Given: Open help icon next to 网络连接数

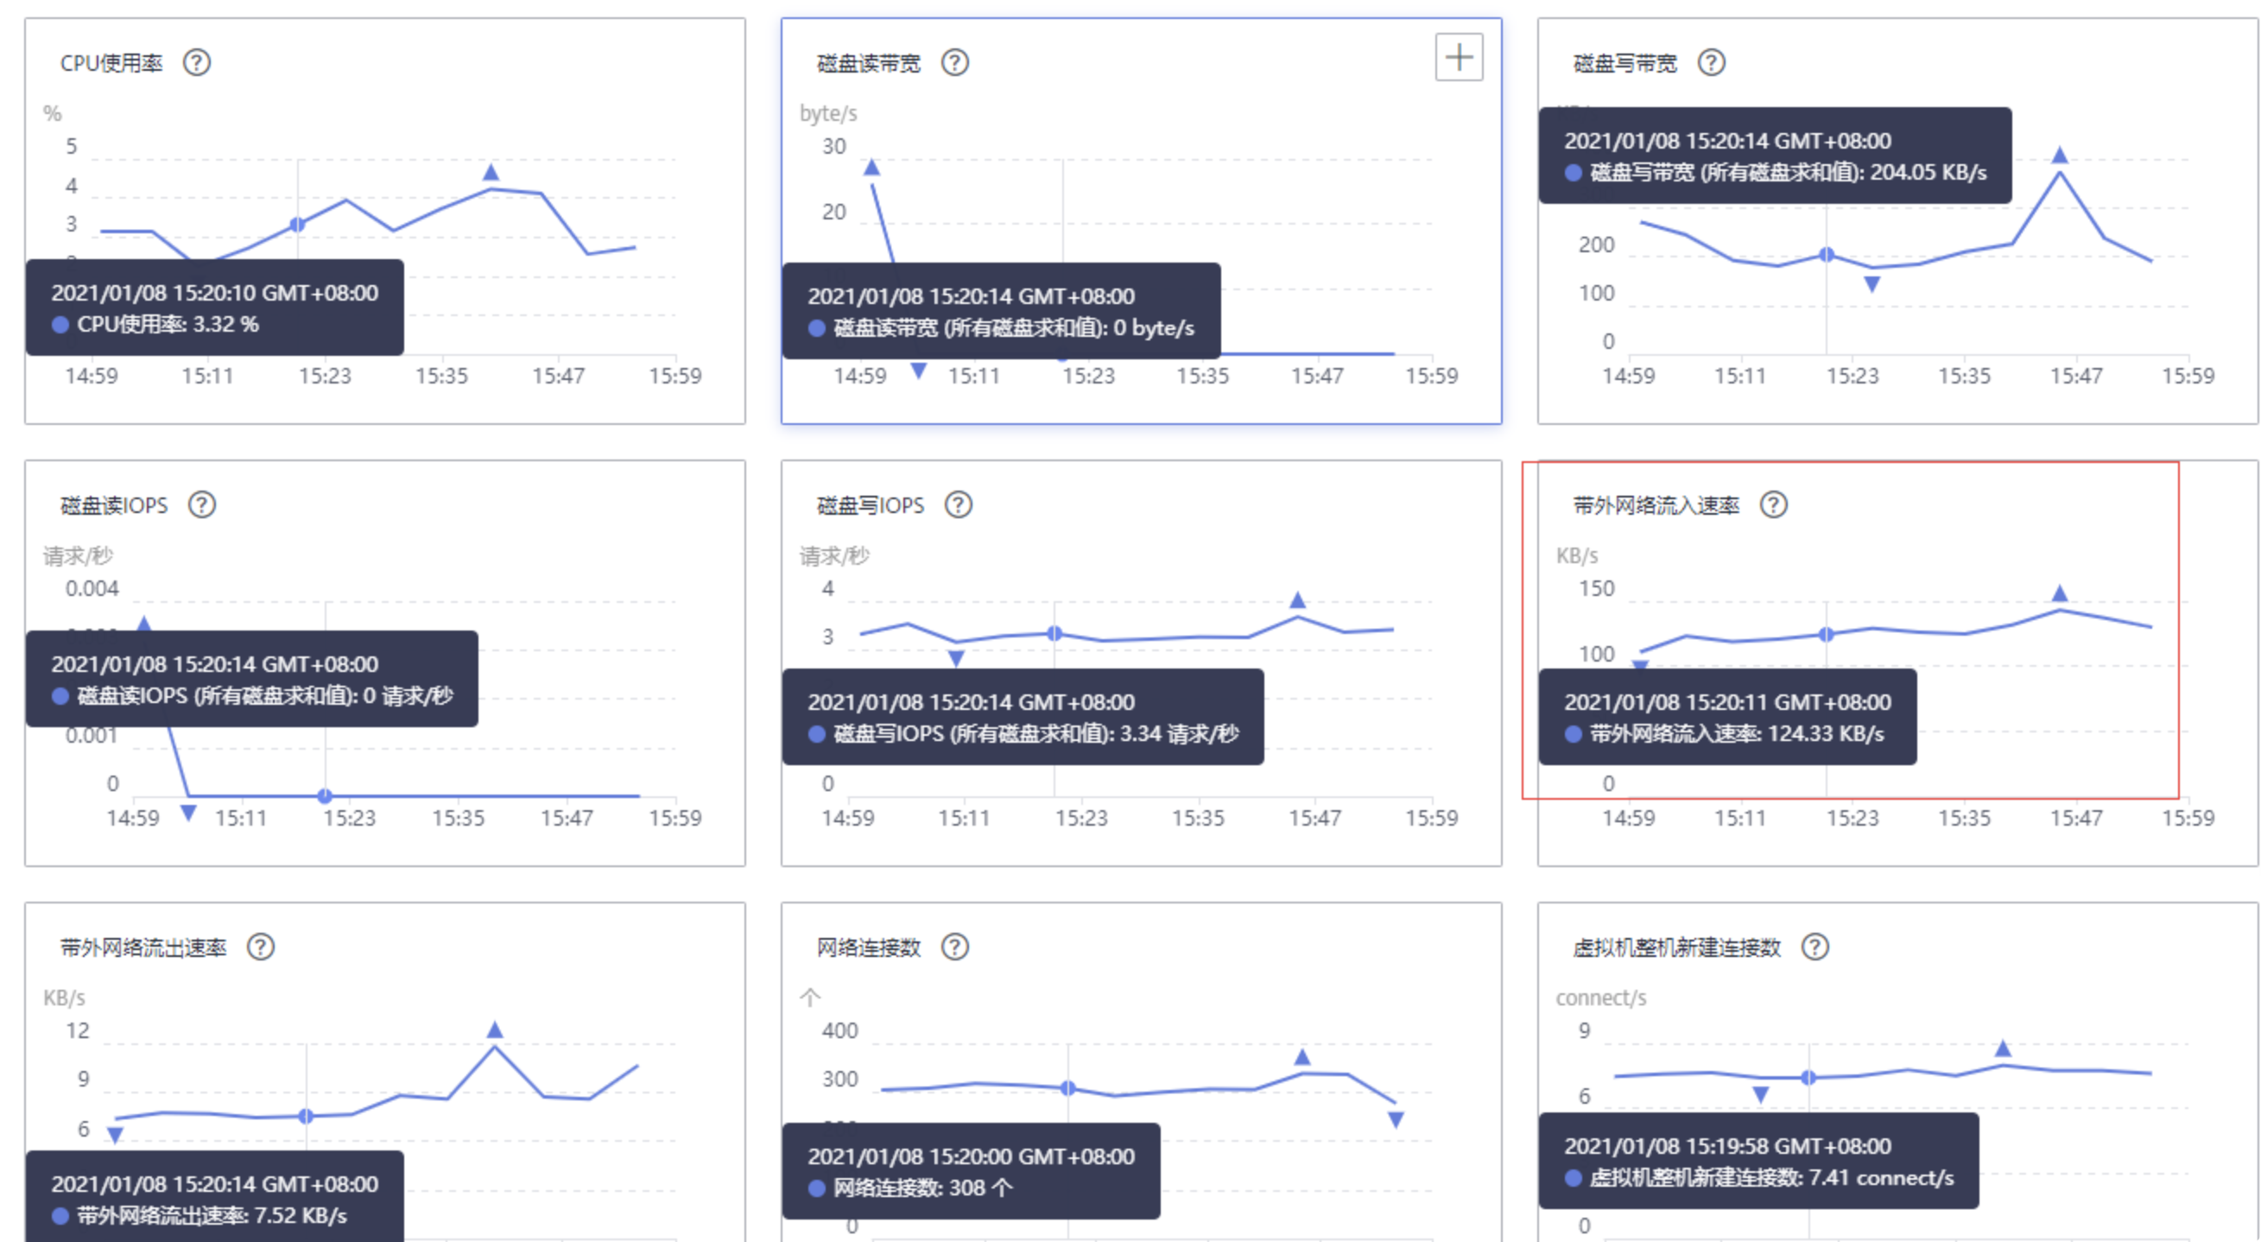Looking at the screenshot, I should pyautogui.click(x=955, y=947).
